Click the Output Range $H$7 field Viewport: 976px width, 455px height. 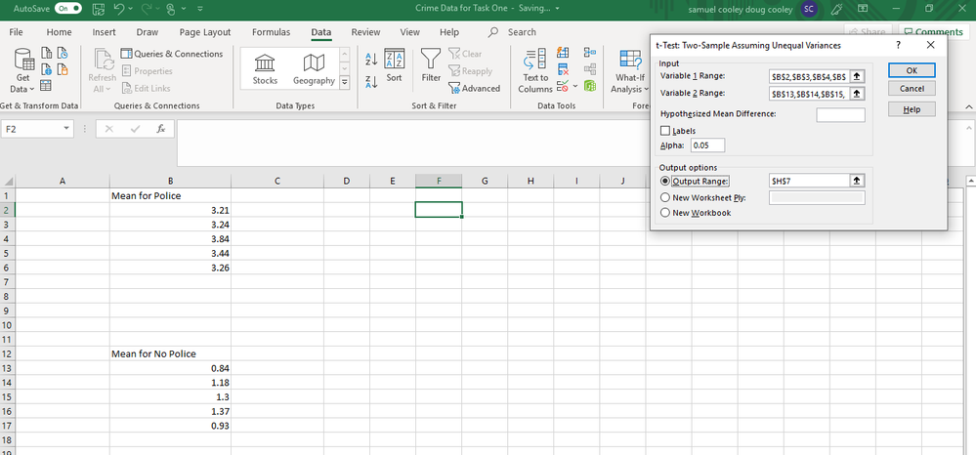(x=809, y=181)
